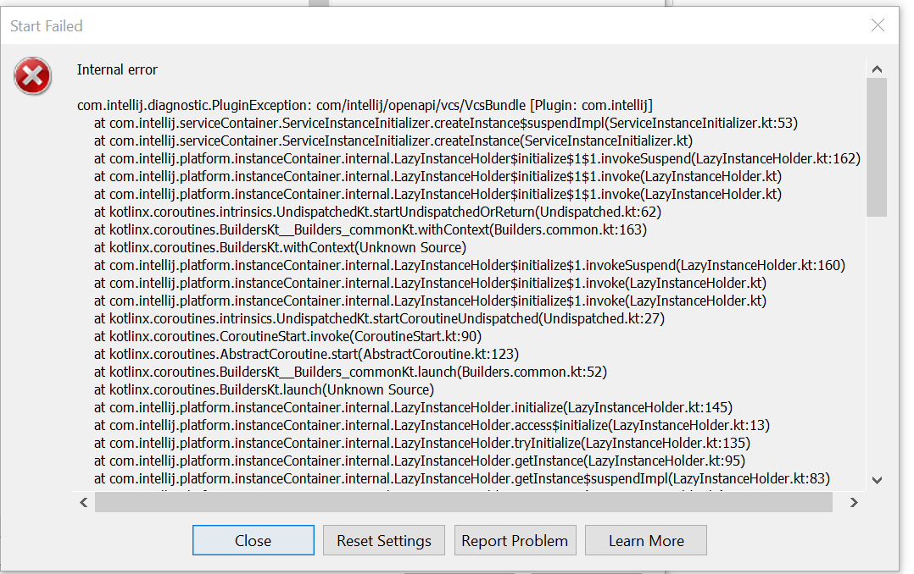Open the Report Problem dialog
This screenshot has width=914, height=574.
pyautogui.click(x=515, y=540)
